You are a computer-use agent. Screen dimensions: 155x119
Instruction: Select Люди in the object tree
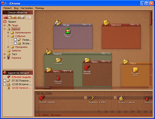(15, 25)
